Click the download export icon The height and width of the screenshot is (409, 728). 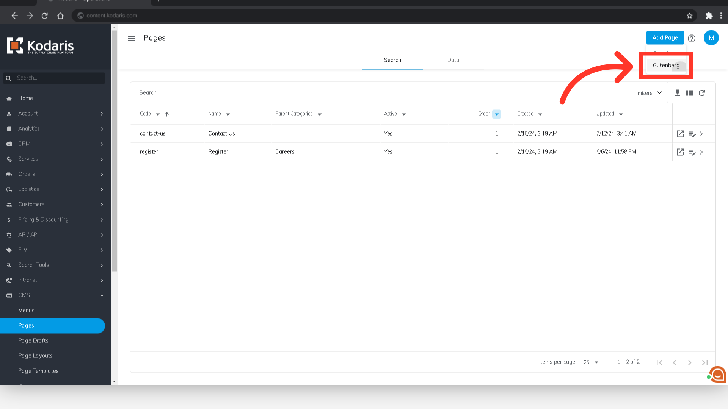click(x=677, y=93)
